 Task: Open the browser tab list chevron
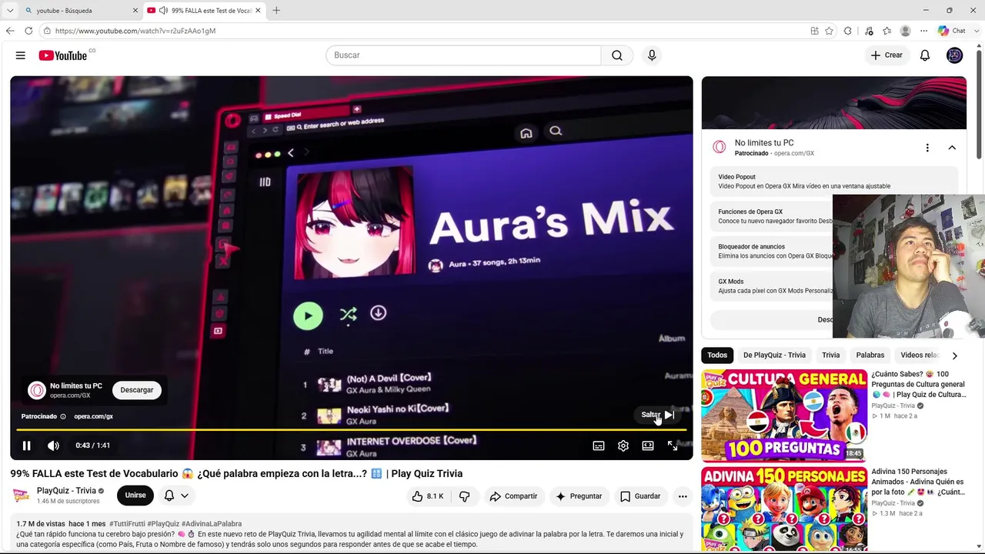point(10,11)
